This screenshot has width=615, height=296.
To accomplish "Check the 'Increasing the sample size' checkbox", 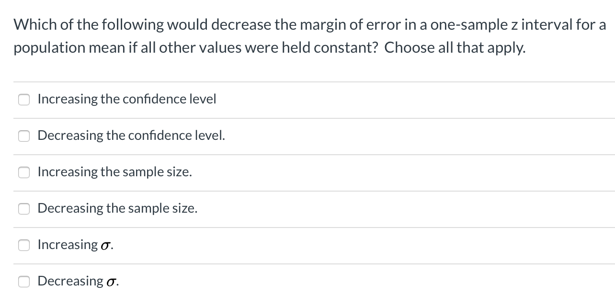I will [x=24, y=172].
